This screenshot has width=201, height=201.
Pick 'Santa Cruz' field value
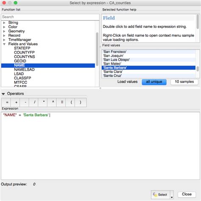pyautogui.click(x=148, y=76)
